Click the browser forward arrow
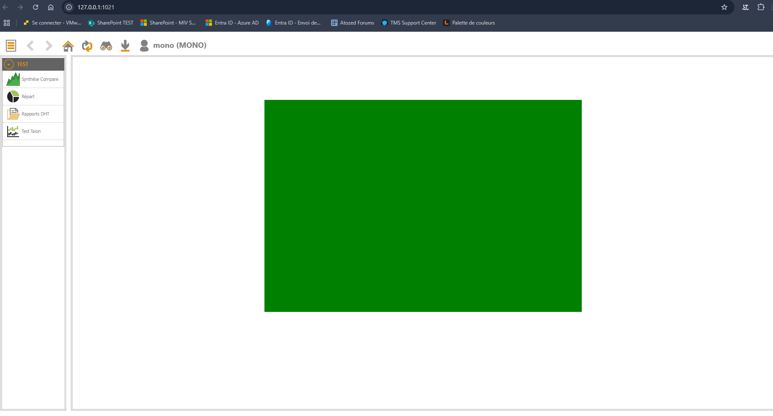The image size is (773, 416). coord(20,7)
